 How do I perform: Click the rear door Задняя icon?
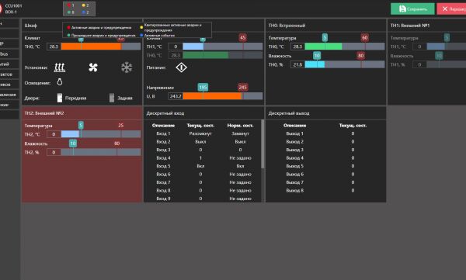[112, 98]
